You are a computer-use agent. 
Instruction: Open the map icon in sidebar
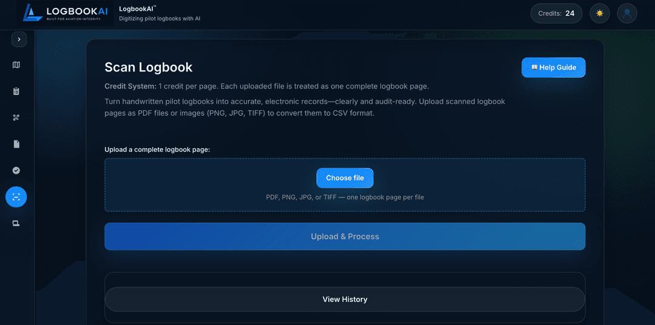(16, 65)
